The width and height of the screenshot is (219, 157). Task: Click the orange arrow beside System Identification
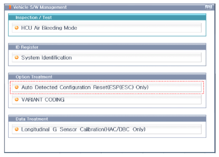click(x=17, y=58)
